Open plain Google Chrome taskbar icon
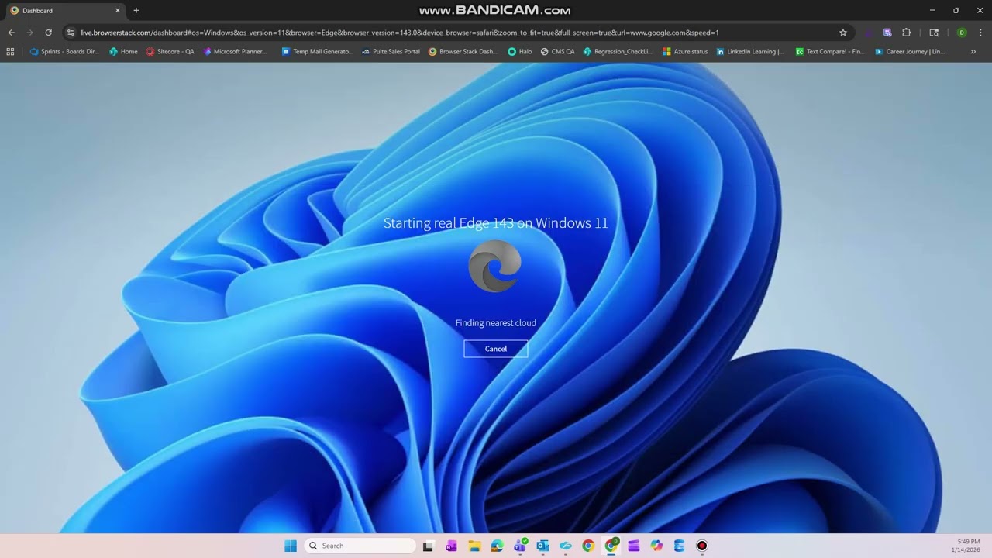 588,546
